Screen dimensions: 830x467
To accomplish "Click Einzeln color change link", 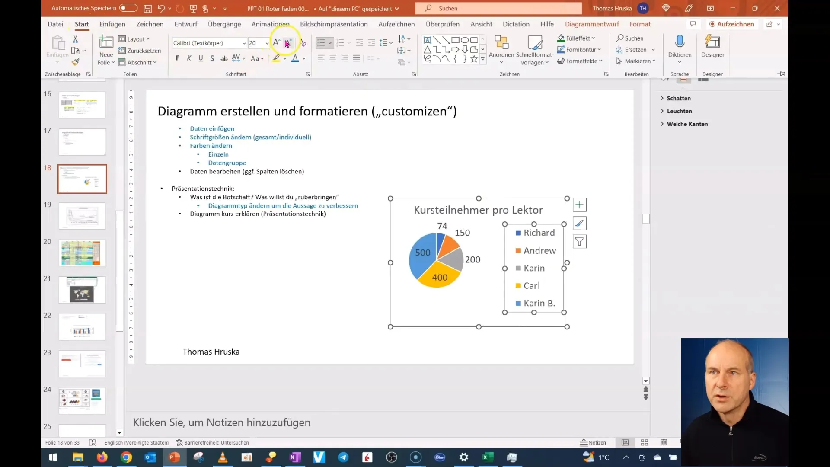I will click(218, 154).
